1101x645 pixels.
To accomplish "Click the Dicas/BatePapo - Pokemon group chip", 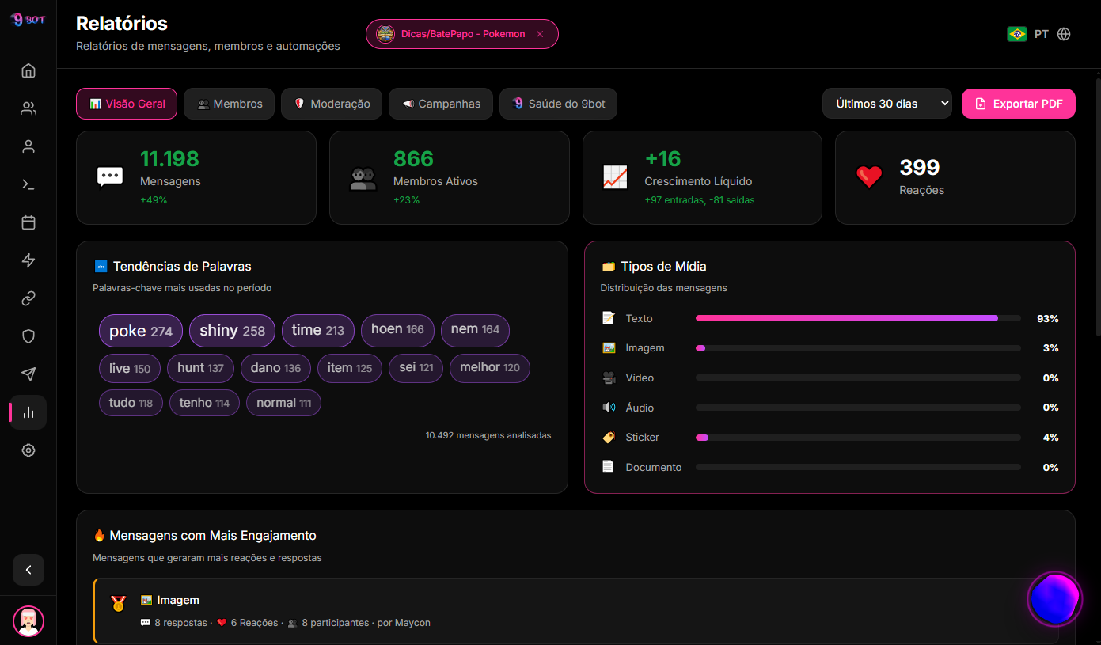I will 461,34.
